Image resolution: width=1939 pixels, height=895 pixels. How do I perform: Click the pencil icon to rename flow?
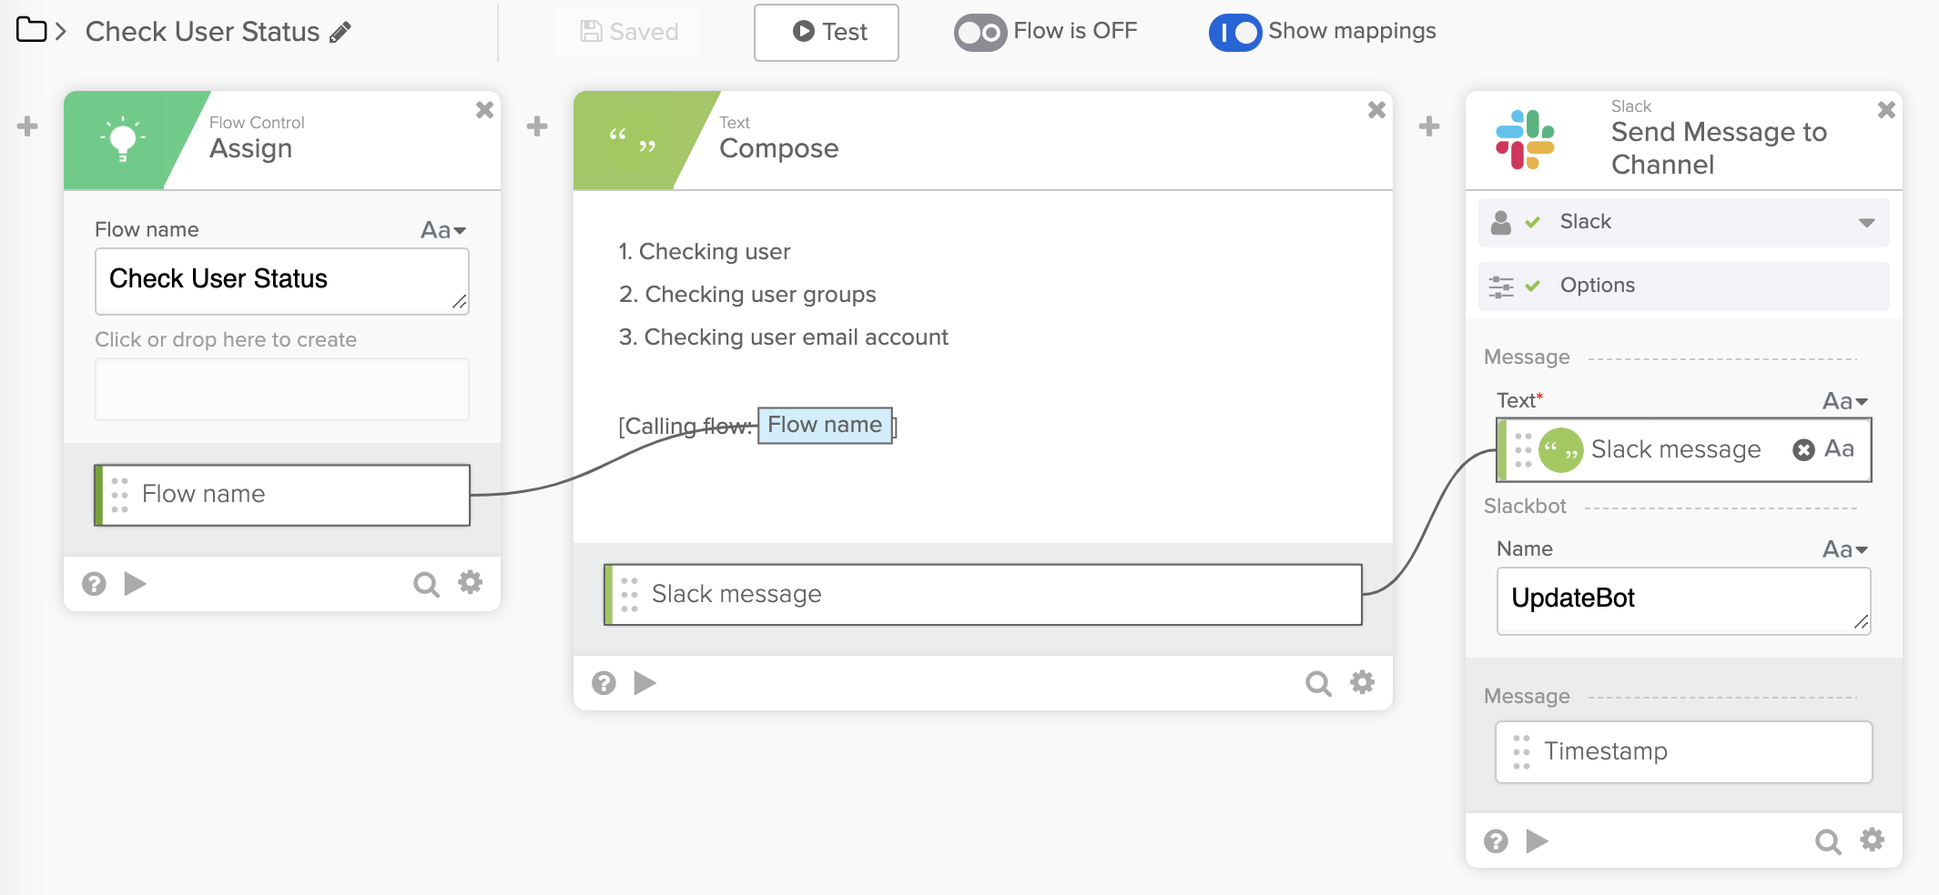click(340, 33)
